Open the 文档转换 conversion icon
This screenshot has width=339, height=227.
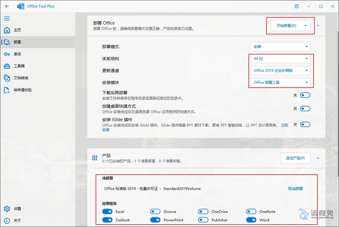7,78
